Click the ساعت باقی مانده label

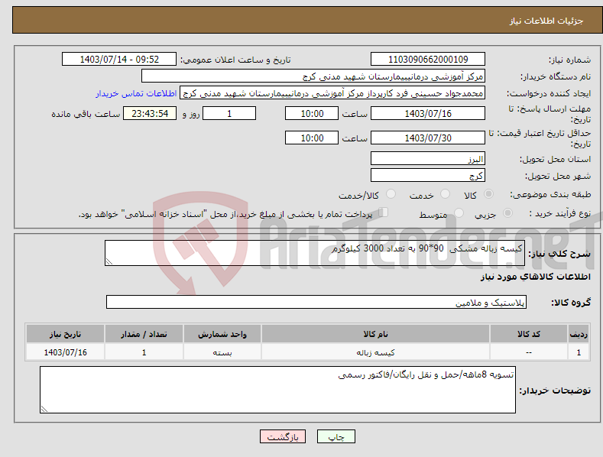[x=86, y=115]
